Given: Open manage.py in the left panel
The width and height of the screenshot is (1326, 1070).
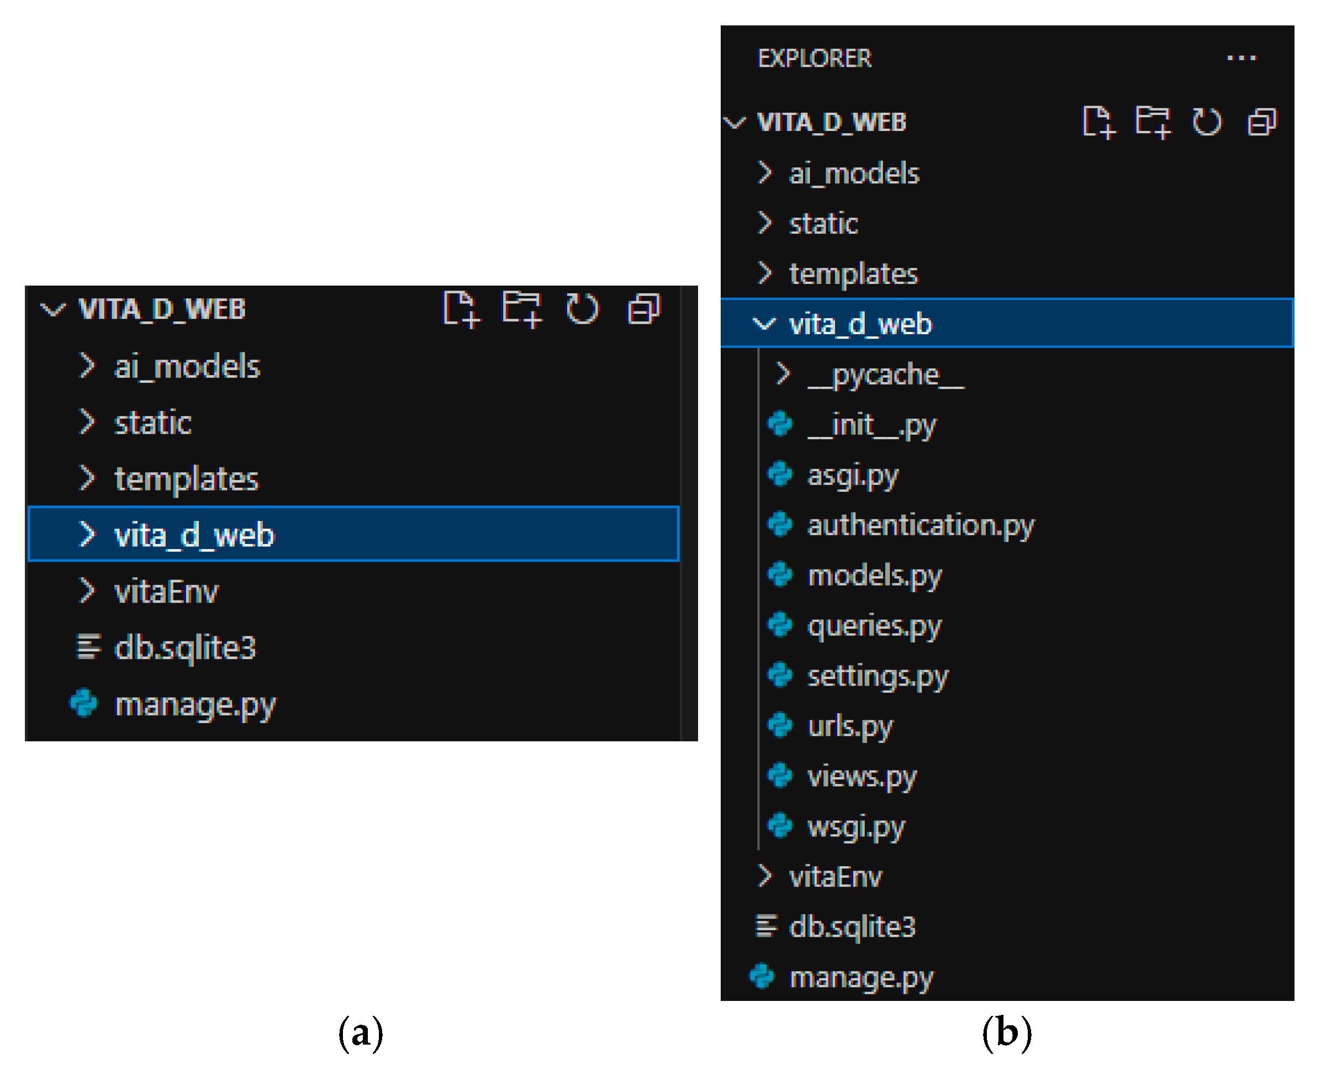Looking at the screenshot, I should click(195, 704).
